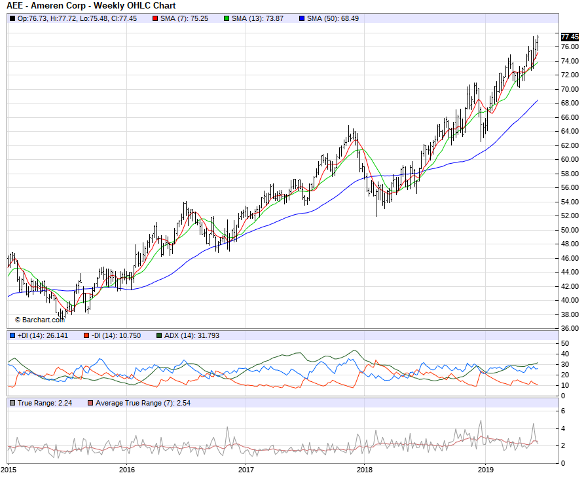Click the chart title "AEE - Ameren Corp - Weekly OHLC Chart"

[91, 6]
